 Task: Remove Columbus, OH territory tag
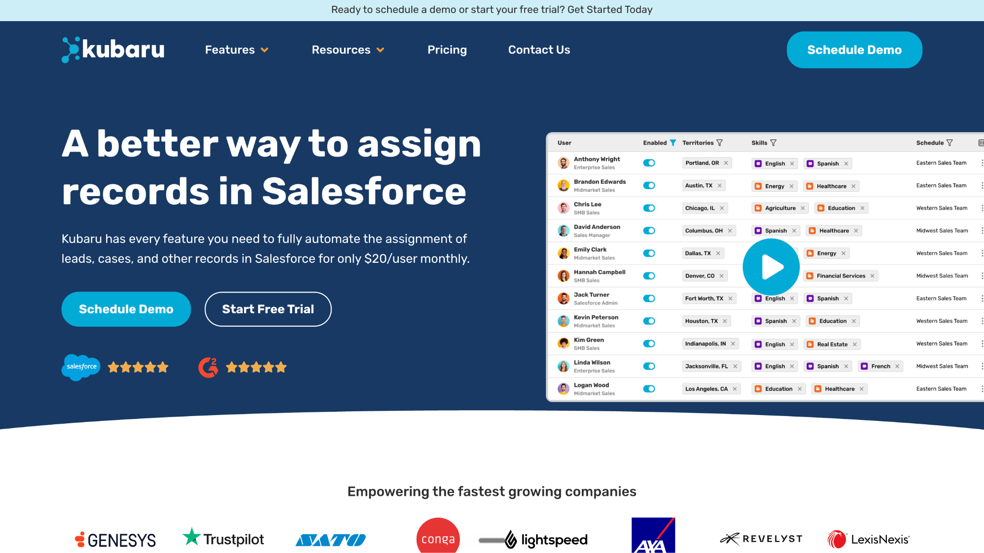point(730,231)
